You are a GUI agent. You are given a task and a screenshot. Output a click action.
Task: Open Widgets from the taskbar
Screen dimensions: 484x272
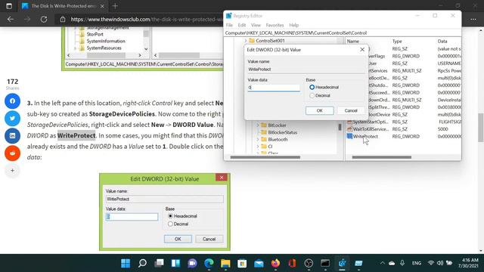(175, 263)
